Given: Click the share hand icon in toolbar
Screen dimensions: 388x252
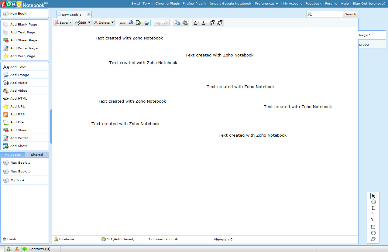Looking at the screenshot, I should click(x=123, y=22).
